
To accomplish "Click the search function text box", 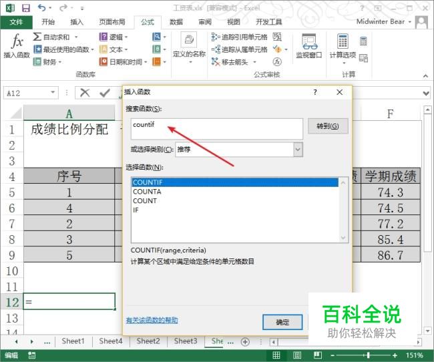I will [217, 129].
